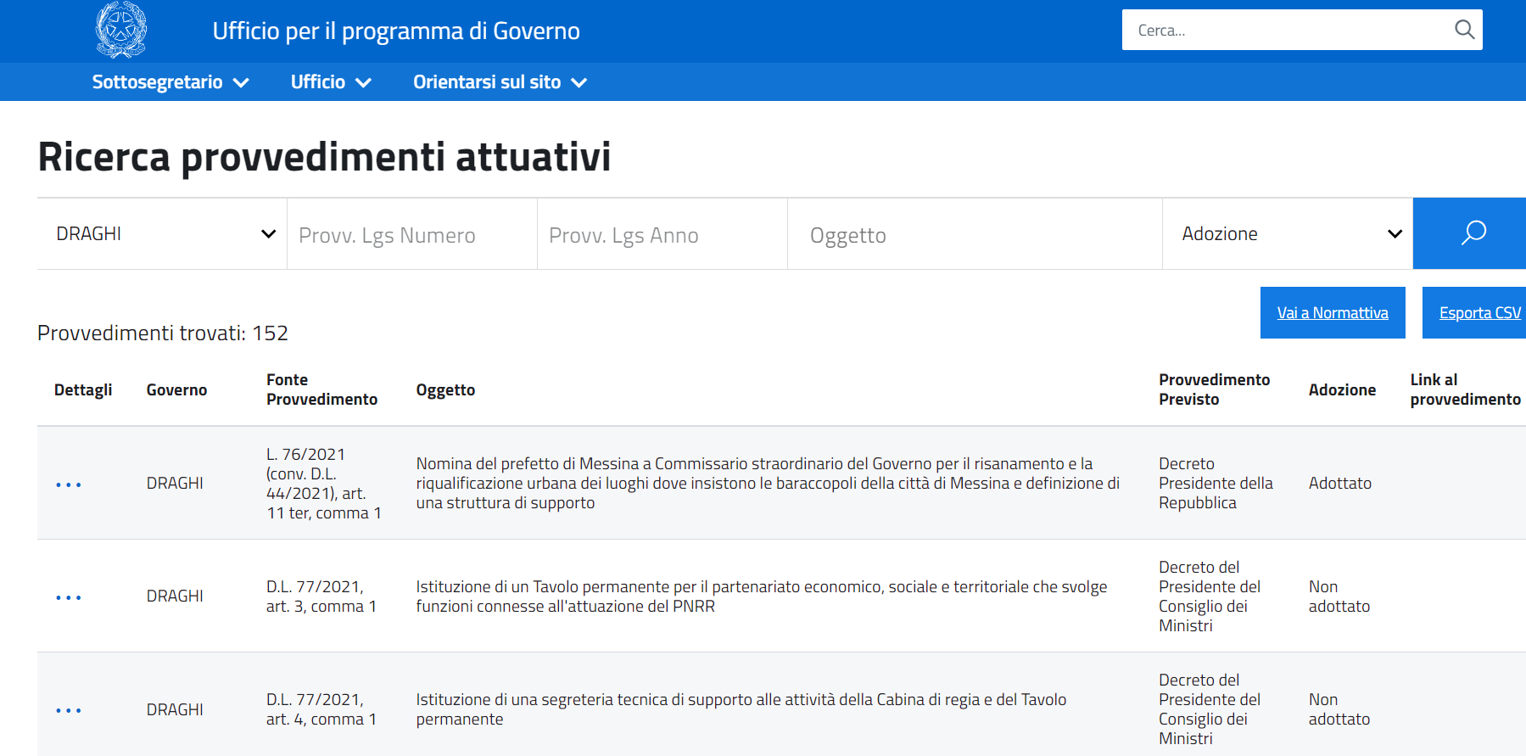This screenshot has height=756, width=1526.
Task: Click the segreteria tecnica Cabina di regia text
Action: pyautogui.click(x=741, y=709)
